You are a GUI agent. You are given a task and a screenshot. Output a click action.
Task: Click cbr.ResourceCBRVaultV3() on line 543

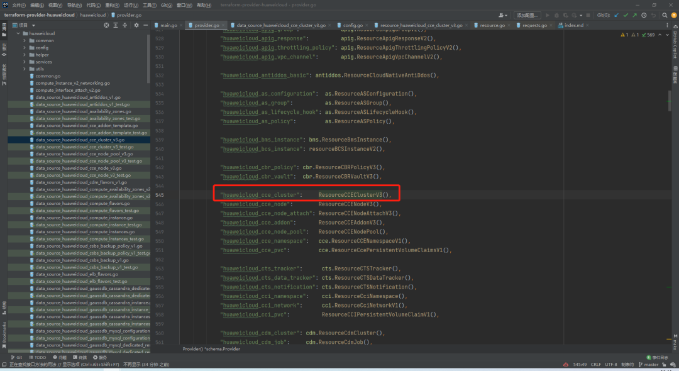(x=340, y=177)
